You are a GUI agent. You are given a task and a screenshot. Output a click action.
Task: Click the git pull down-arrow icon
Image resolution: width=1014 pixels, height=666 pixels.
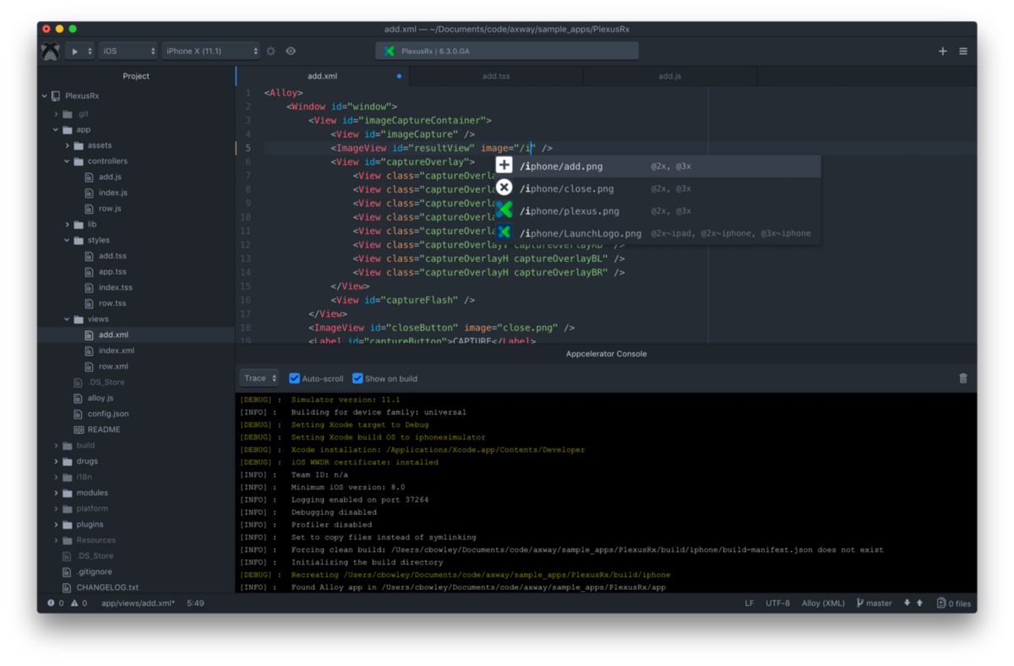[x=908, y=603]
